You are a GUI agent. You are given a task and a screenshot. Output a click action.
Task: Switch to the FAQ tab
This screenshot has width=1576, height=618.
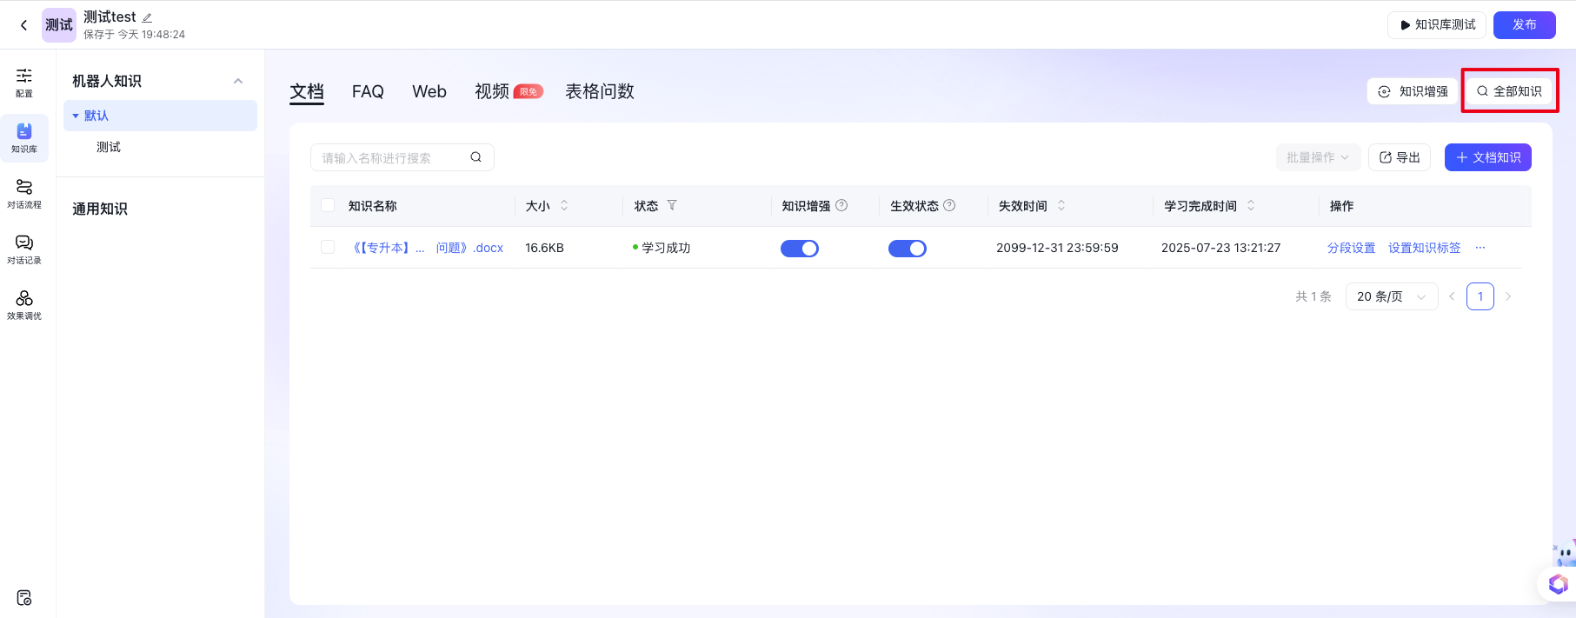coord(368,91)
